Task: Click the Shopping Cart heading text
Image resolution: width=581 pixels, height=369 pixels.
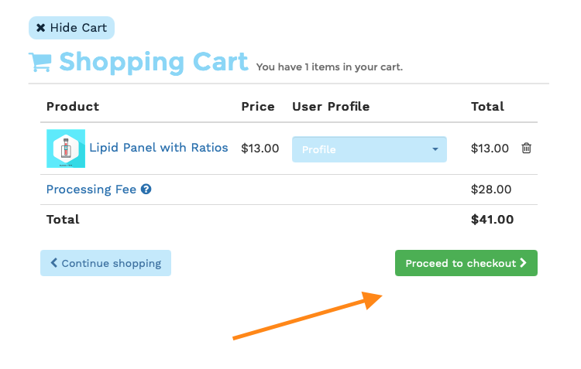Action: point(154,62)
